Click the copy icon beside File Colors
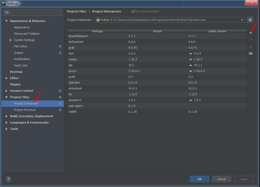Viewport: 260px width, 187px height. tap(60, 46)
